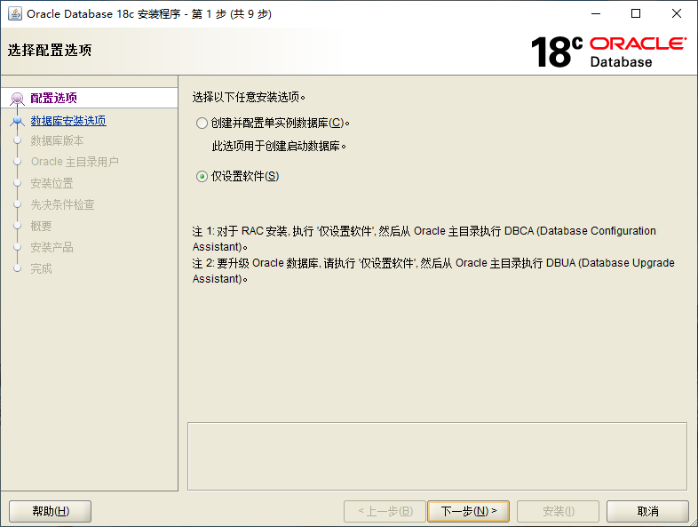Screen dimensions: 698x527
Task: Select the 配置选项 step in sidebar
Action: 53,98
